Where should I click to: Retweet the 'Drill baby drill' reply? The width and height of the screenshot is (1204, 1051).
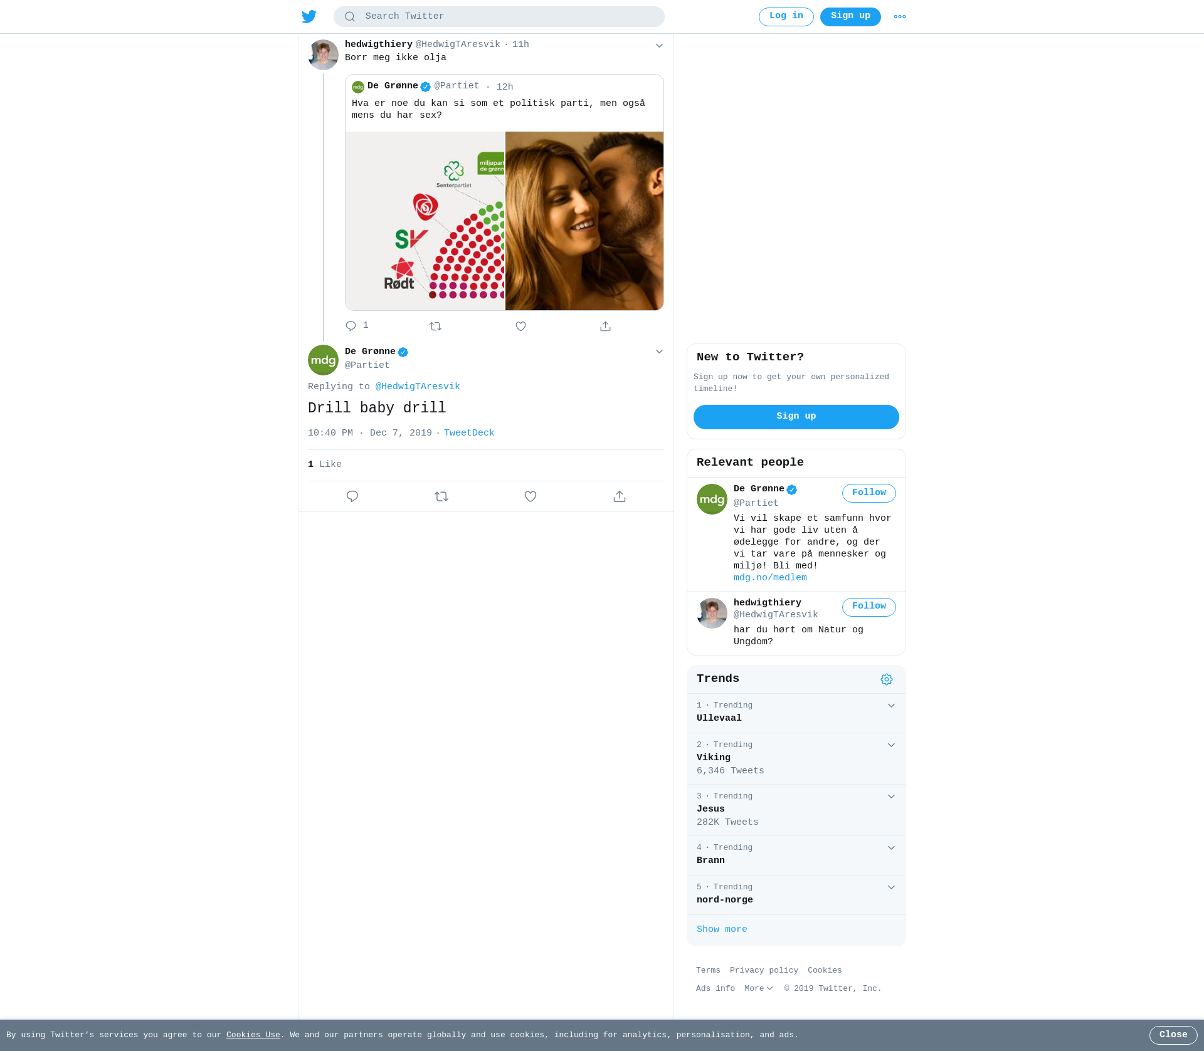click(441, 496)
